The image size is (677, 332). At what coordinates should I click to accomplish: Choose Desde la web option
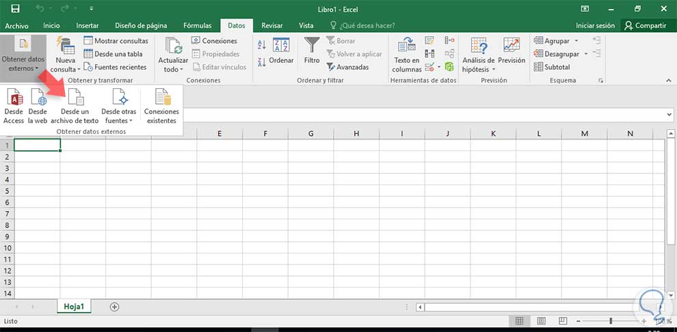point(38,106)
